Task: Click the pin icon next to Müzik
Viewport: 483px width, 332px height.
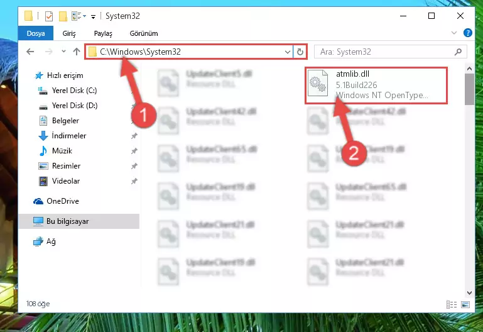Action: [134, 151]
